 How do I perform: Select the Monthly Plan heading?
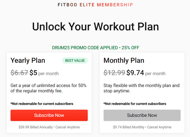click(124, 60)
